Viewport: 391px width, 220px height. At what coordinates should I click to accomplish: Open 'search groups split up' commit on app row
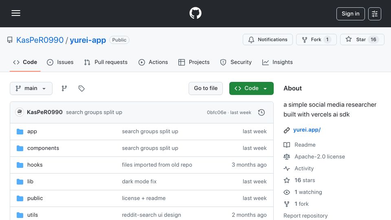150,132
